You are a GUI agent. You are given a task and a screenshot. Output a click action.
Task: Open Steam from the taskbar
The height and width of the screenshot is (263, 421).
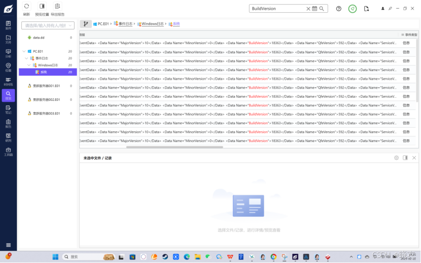[165, 257]
